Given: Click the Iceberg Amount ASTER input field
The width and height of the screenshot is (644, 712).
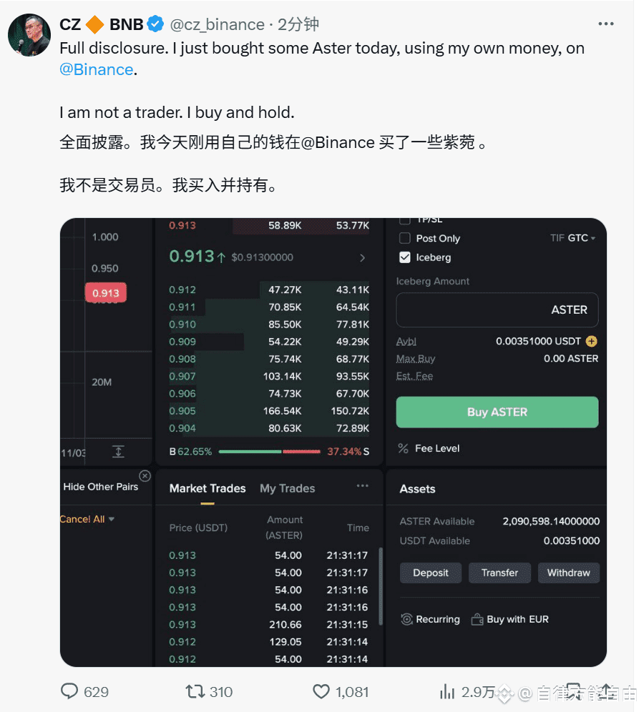Looking at the screenshot, I should [497, 310].
